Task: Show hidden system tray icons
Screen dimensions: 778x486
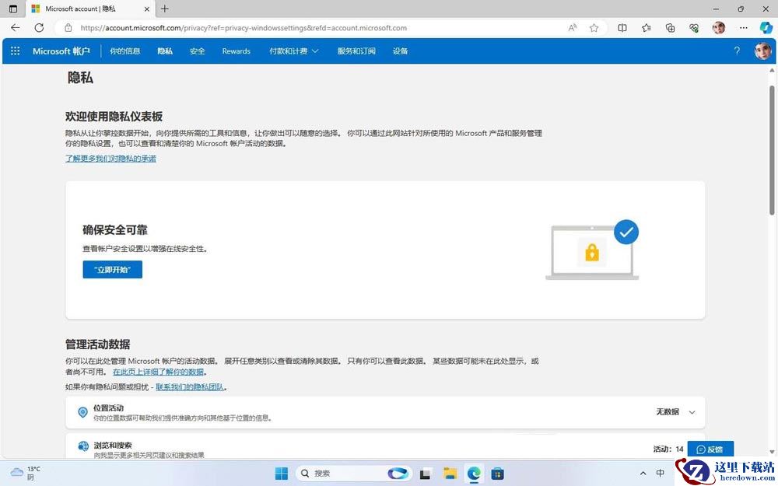Action: pyautogui.click(x=643, y=473)
